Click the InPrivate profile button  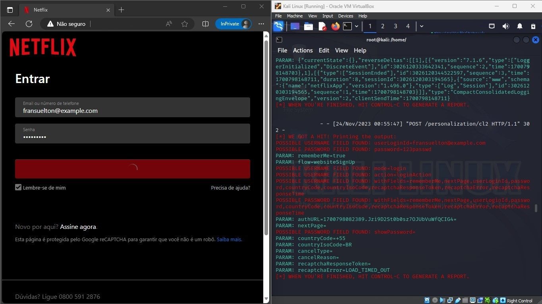point(234,24)
